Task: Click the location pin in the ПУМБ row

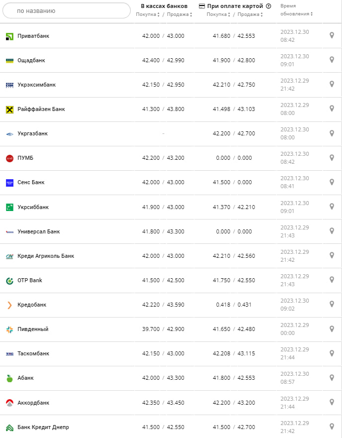Action: pyautogui.click(x=332, y=158)
